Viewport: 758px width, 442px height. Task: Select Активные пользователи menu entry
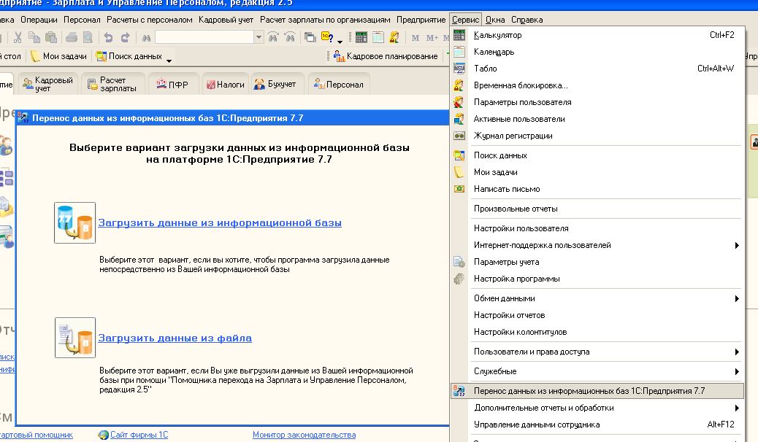click(x=597, y=119)
